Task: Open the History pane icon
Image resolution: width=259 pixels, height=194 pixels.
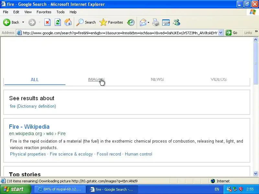Action: pos(131,22)
